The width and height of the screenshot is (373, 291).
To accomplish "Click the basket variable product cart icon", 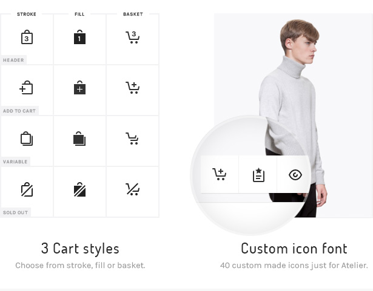I will coord(133,139).
